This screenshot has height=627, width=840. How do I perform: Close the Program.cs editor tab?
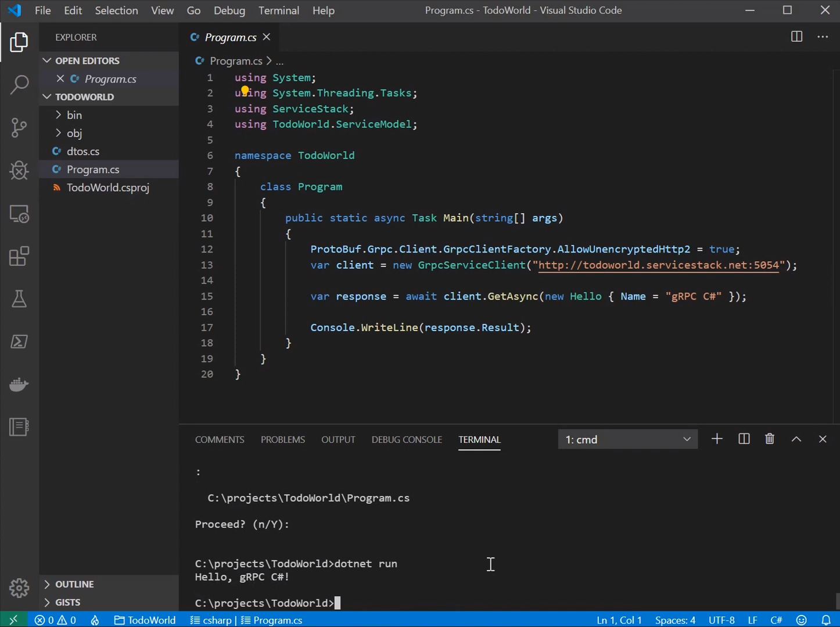pyautogui.click(x=267, y=37)
